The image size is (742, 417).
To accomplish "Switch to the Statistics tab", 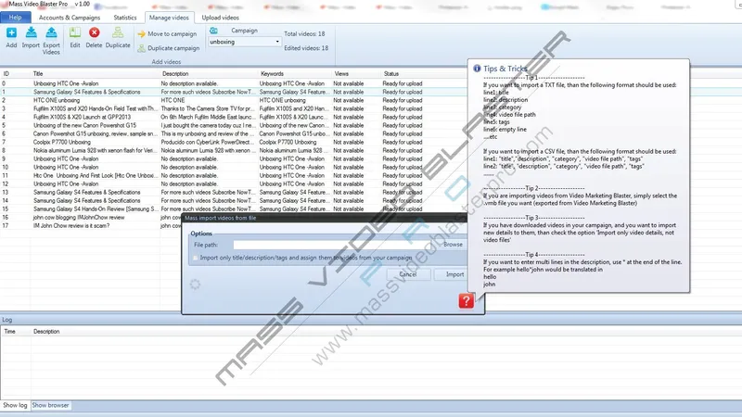I will 125,18.
